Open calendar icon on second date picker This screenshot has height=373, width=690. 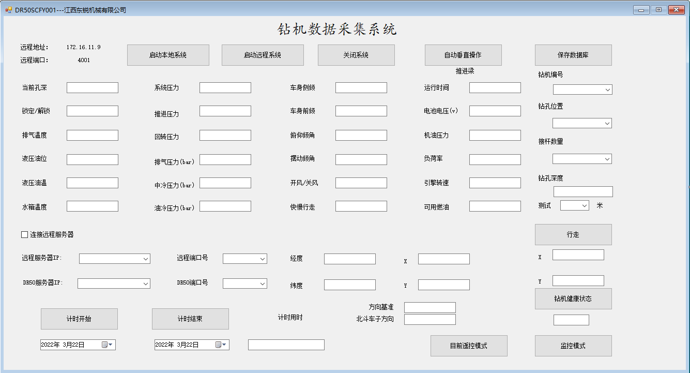tap(221, 345)
